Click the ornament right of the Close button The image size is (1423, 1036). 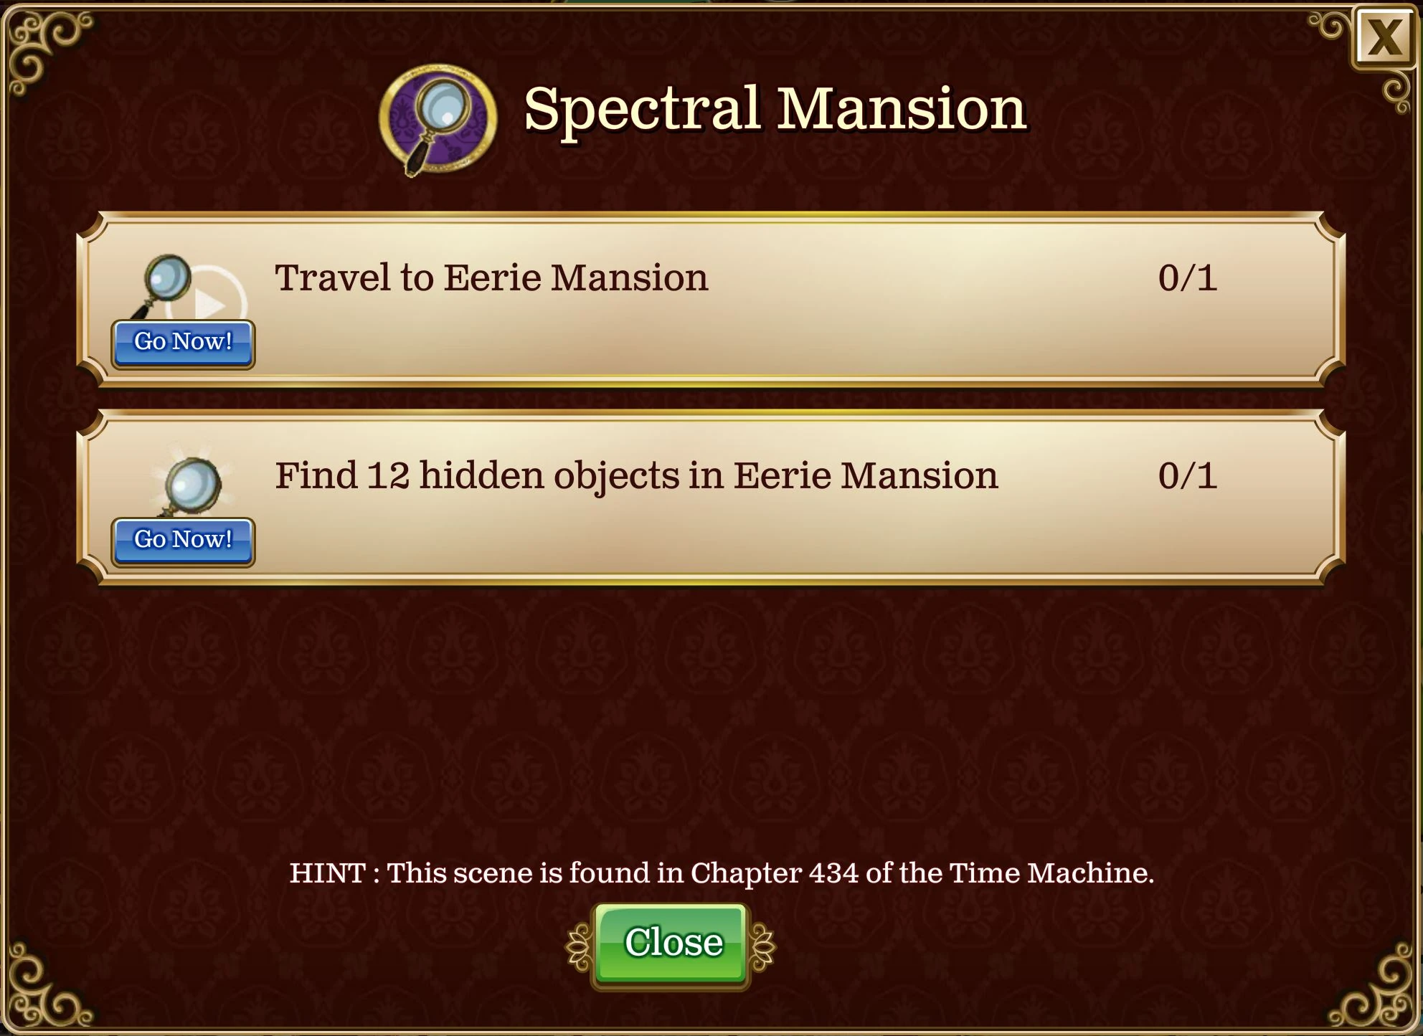tap(762, 947)
